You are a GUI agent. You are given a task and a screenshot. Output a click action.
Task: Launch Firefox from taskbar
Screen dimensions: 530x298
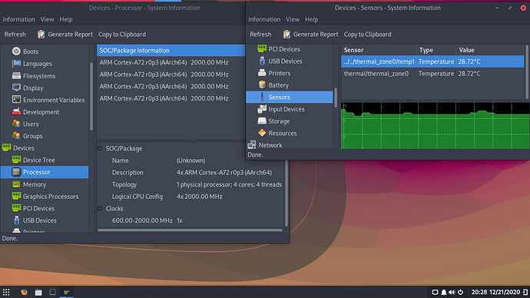(24, 292)
